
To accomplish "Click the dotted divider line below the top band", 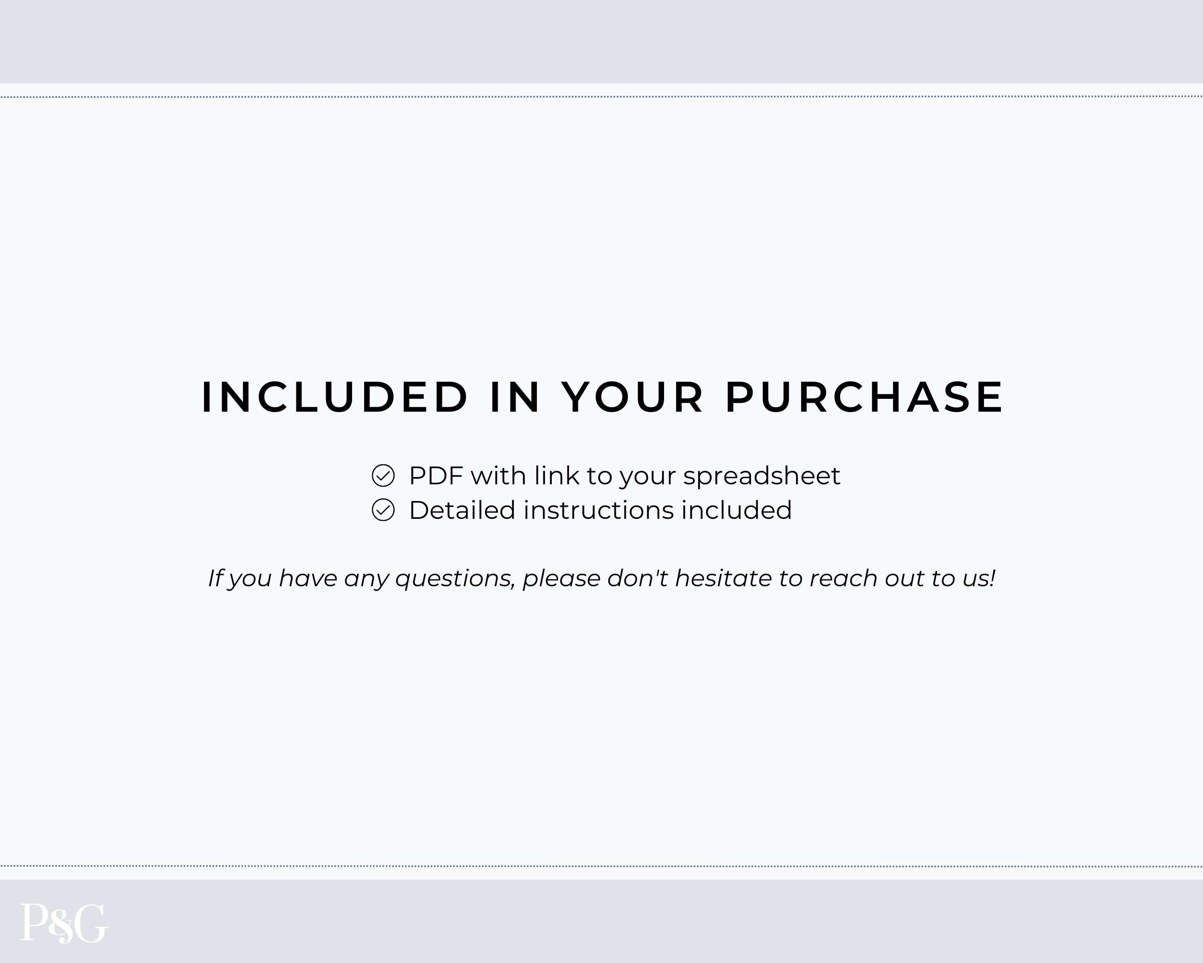I will pyautogui.click(x=601, y=97).
